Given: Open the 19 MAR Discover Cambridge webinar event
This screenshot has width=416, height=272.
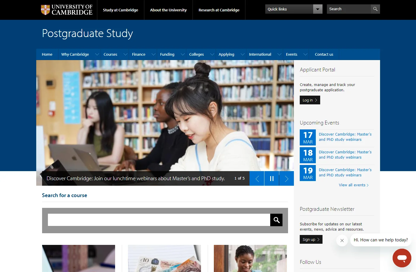Looking at the screenshot, I should pyautogui.click(x=345, y=173).
